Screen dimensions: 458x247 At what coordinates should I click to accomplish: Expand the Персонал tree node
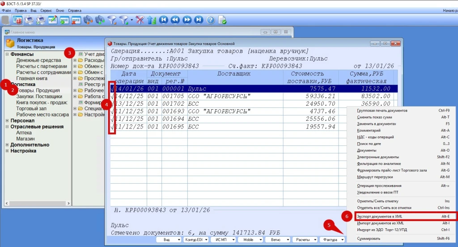pyautogui.click(x=7, y=120)
